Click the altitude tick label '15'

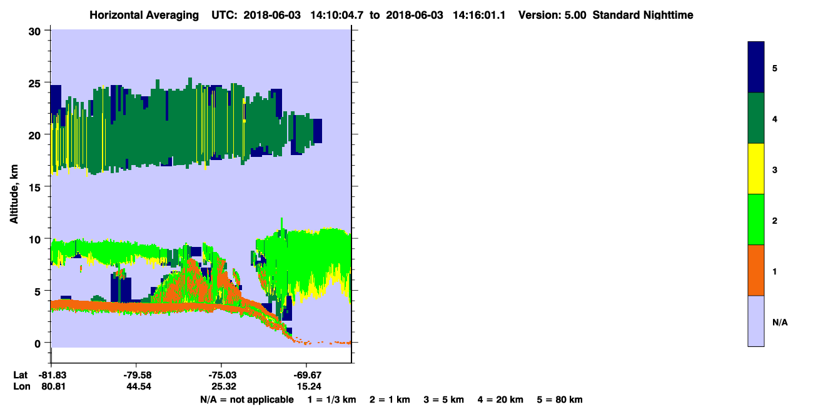tap(36, 186)
